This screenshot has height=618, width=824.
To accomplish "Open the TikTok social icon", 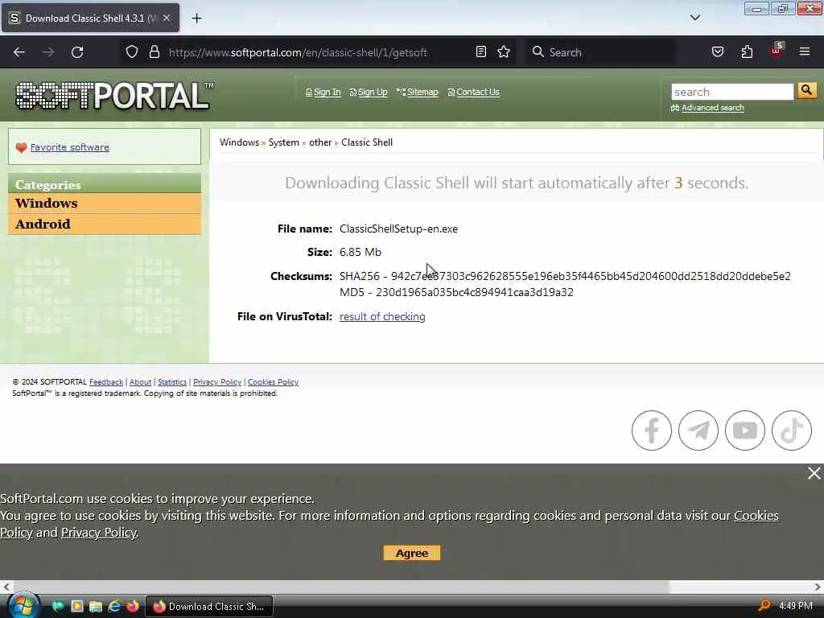I will 792,431.
